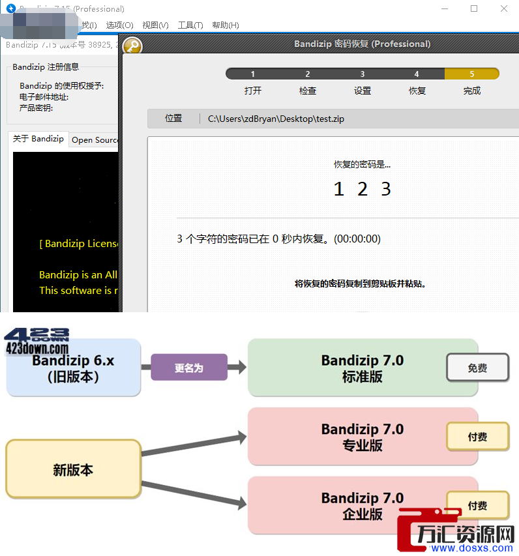Click the Bandizip is an All credits line

coord(78,275)
